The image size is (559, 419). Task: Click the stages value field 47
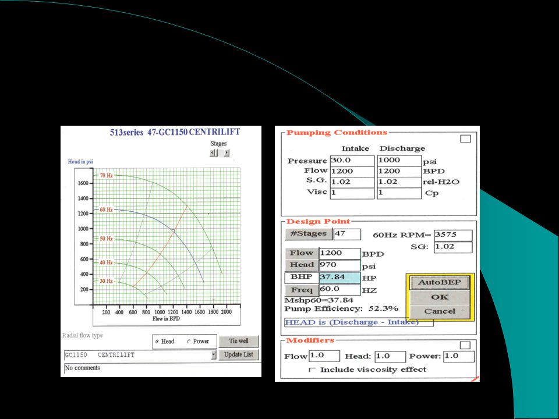pyautogui.click(x=347, y=234)
